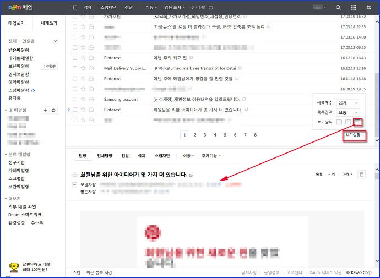Open 보낸메일함 folder
The height and width of the screenshot is (278, 380).
pos(19,67)
